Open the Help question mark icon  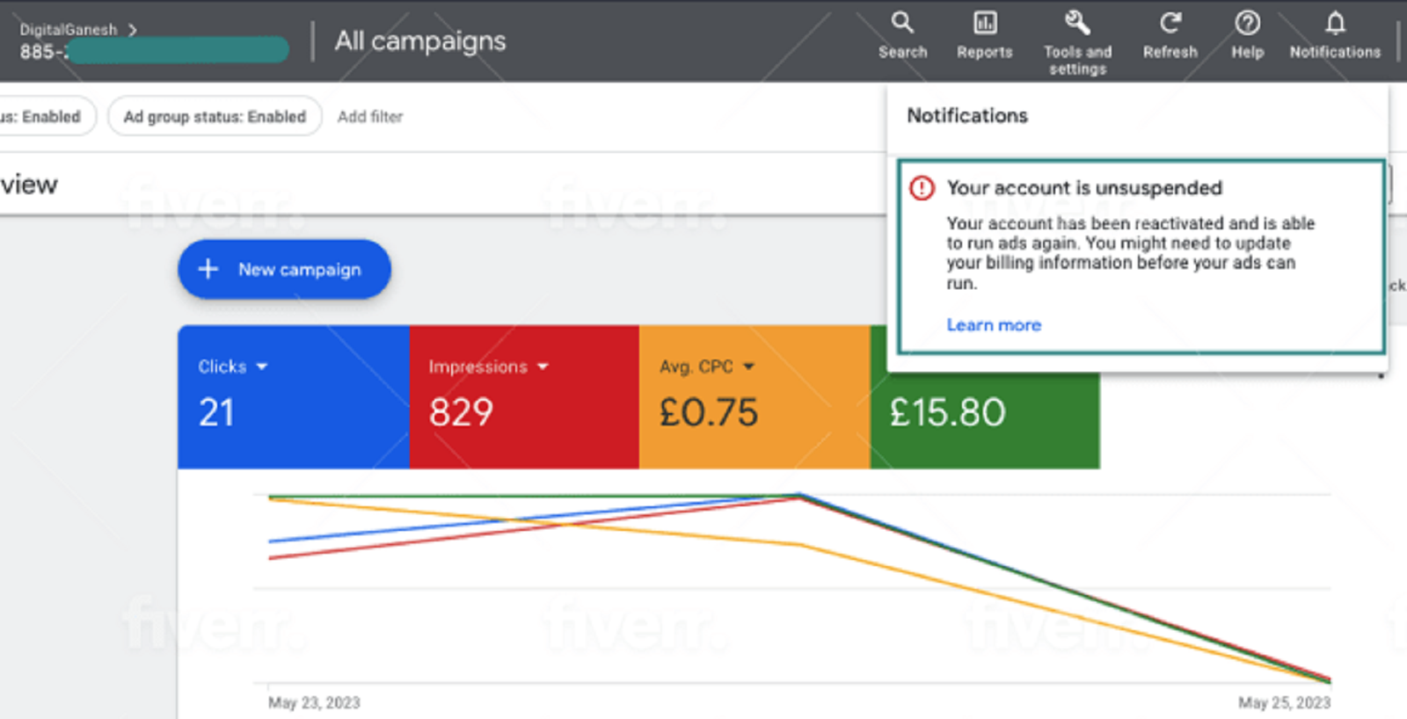pos(1247,23)
